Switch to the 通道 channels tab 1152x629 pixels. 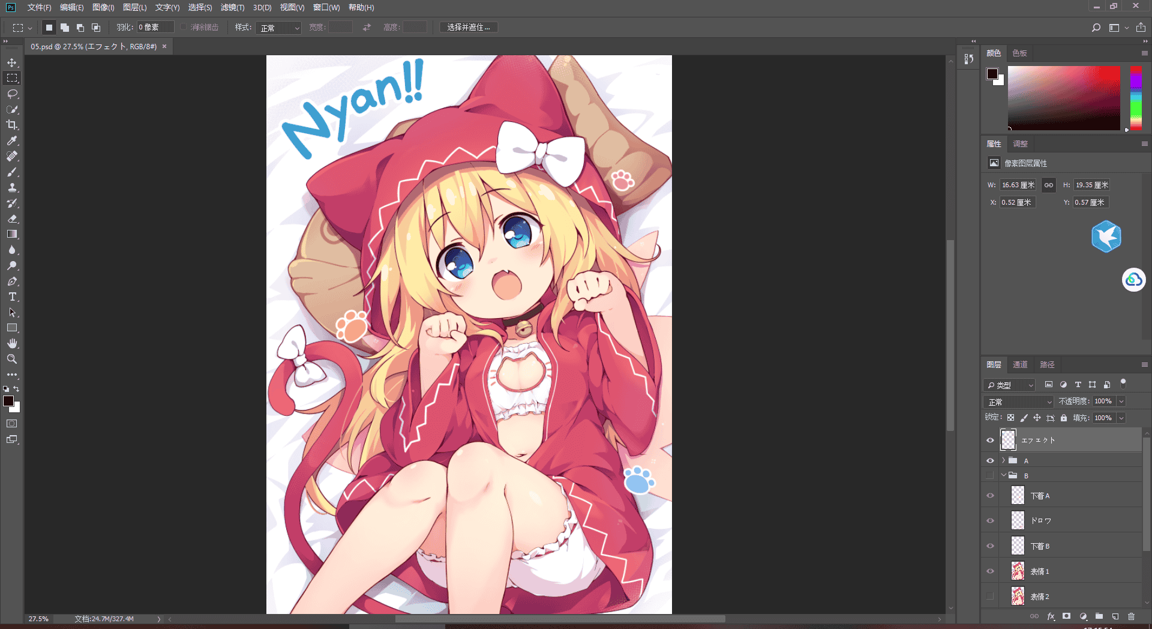[x=1020, y=364]
